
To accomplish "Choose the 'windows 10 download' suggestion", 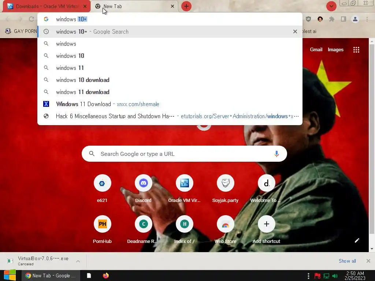I will point(170,80).
